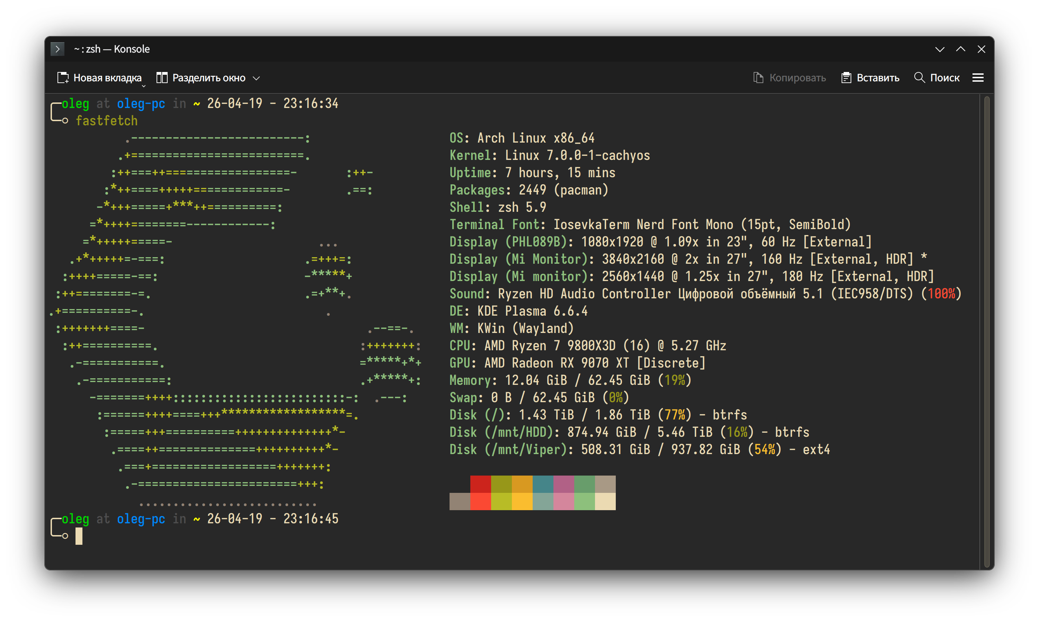Minimize the Konsole window
The image size is (1039, 623).
click(x=940, y=49)
